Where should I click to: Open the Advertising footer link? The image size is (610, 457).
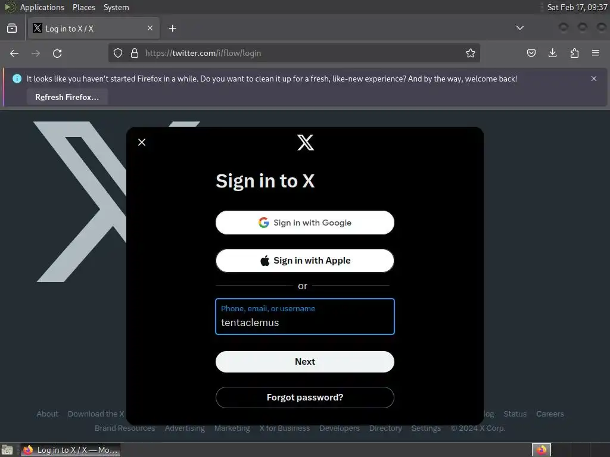pos(185,428)
